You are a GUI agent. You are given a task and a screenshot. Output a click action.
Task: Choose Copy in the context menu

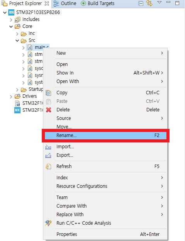coord(105,93)
